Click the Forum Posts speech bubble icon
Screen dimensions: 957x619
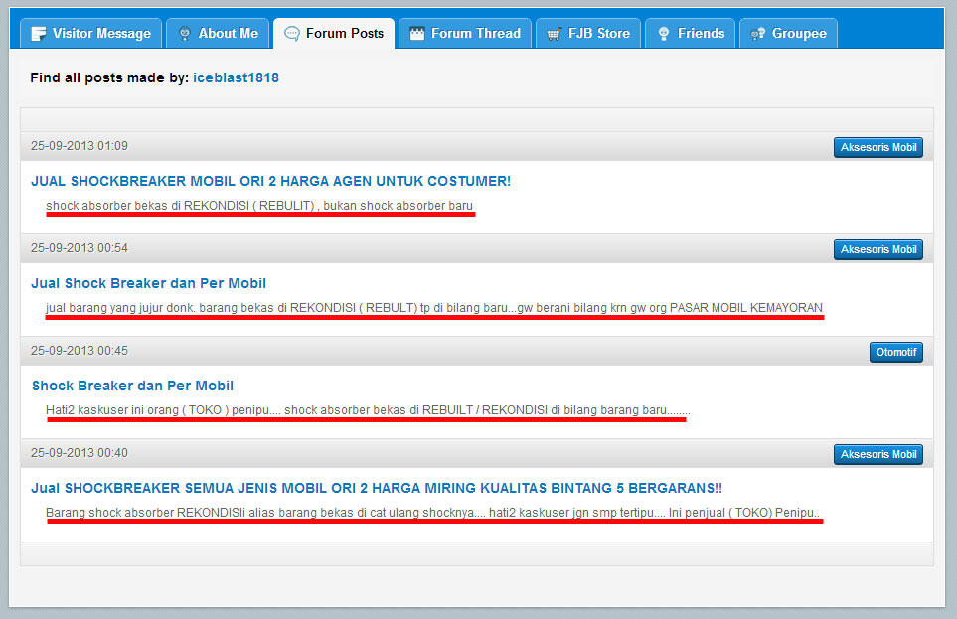point(292,34)
